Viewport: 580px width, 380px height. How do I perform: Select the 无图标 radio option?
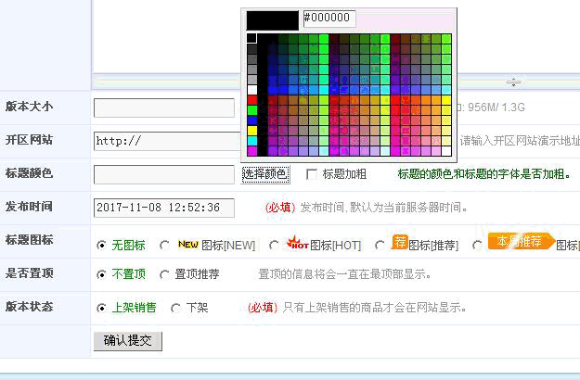click(x=101, y=246)
